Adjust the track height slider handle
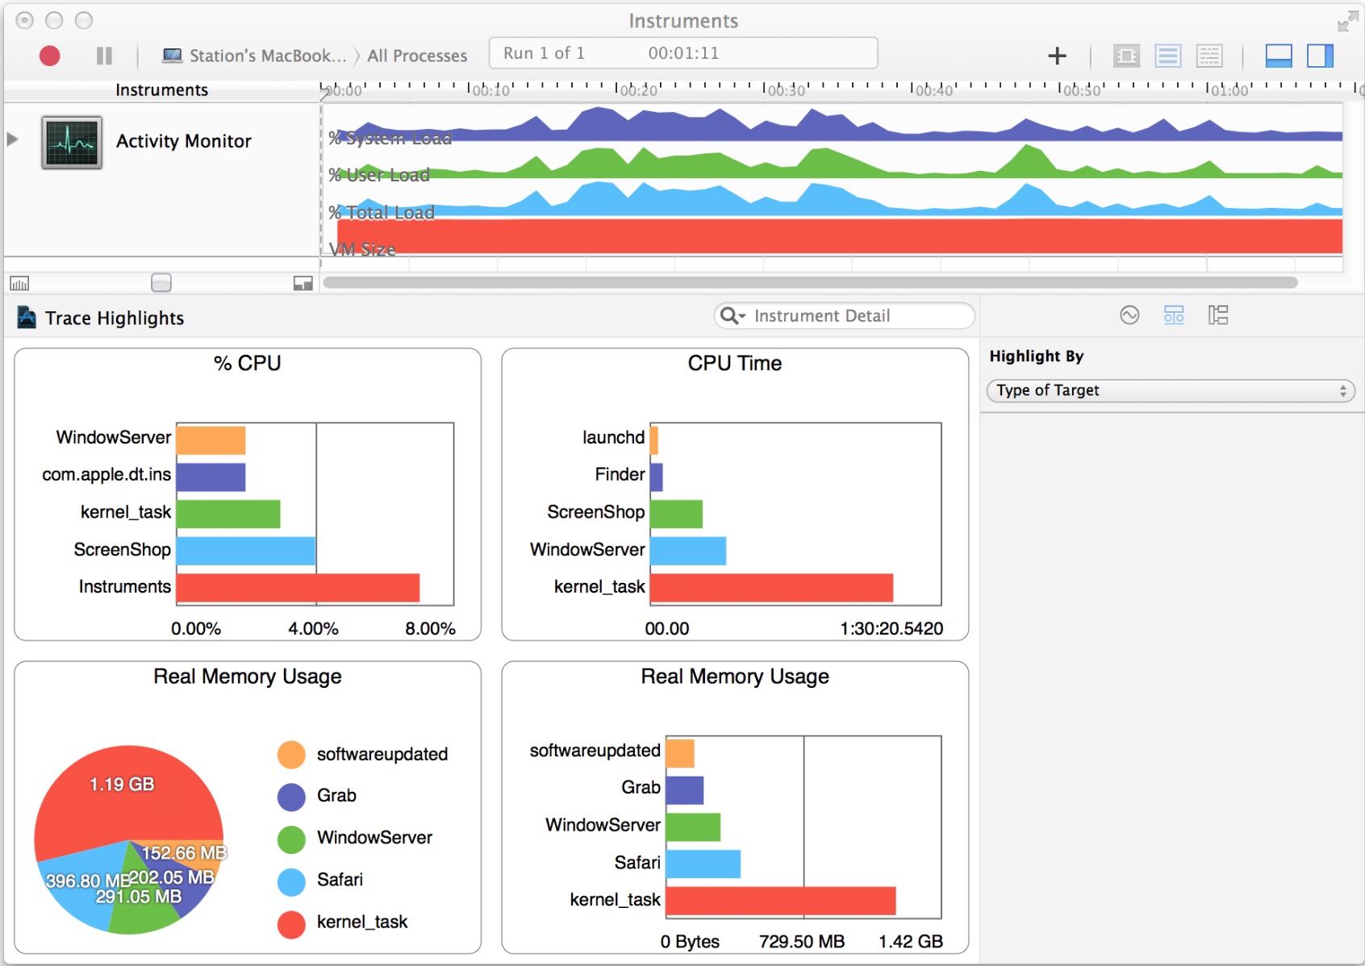The width and height of the screenshot is (1365, 966). 161,283
